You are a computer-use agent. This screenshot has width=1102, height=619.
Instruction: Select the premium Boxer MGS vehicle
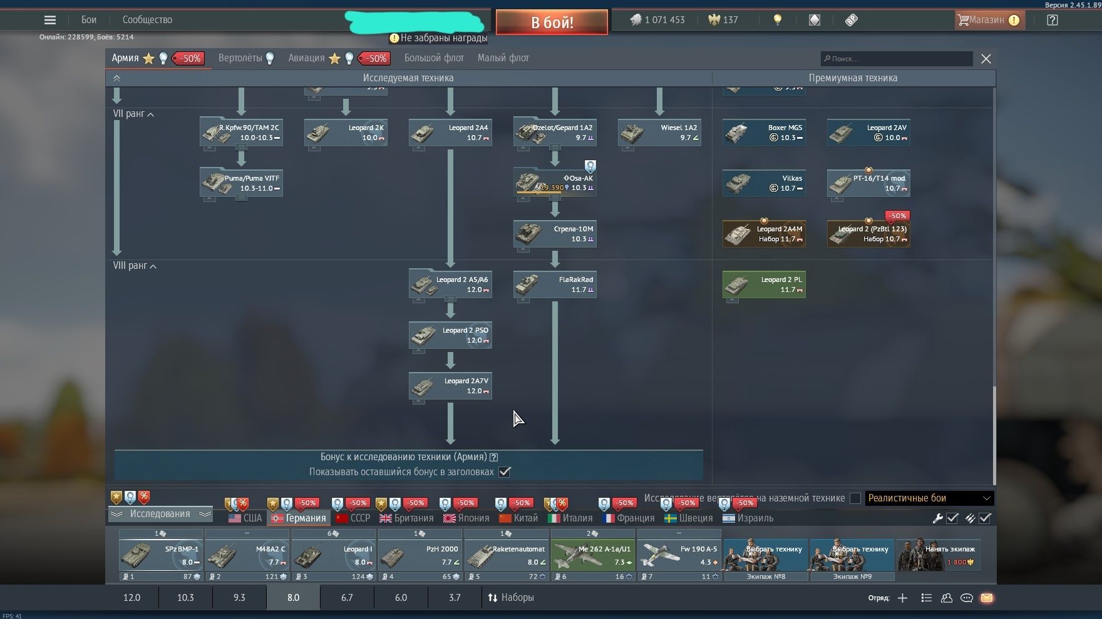point(764,132)
